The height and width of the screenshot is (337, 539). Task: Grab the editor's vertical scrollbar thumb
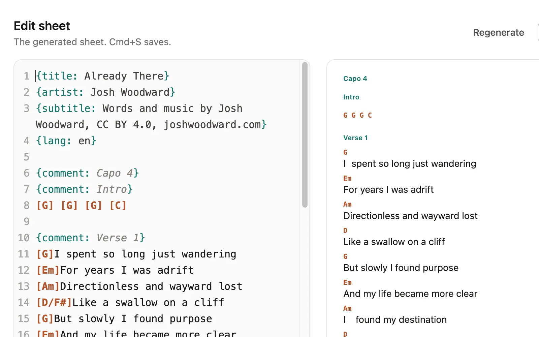[305, 134]
